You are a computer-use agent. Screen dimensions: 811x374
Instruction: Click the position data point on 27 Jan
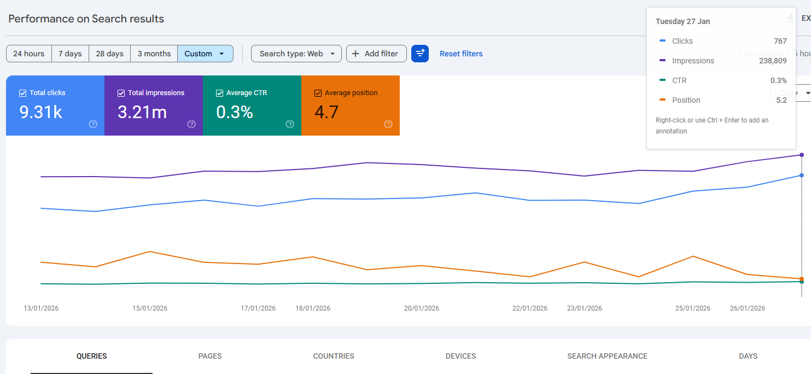click(802, 279)
